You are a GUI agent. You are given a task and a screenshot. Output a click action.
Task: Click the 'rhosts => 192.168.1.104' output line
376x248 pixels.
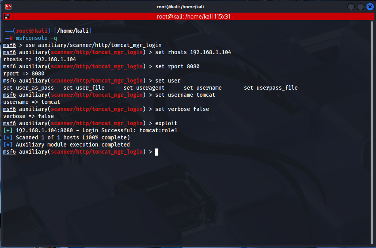tap(40, 59)
